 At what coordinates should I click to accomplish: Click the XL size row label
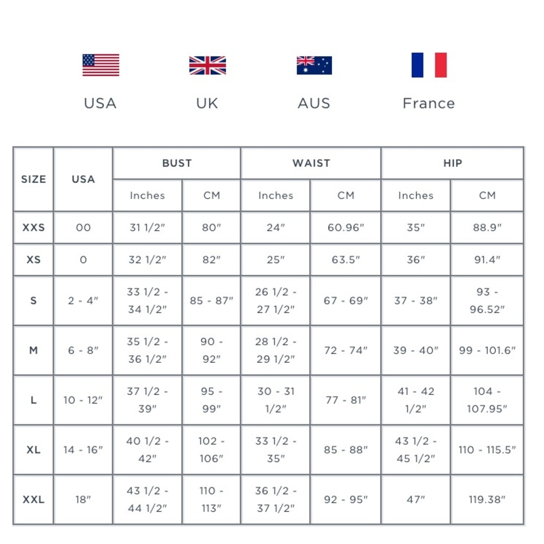(x=34, y=450)
